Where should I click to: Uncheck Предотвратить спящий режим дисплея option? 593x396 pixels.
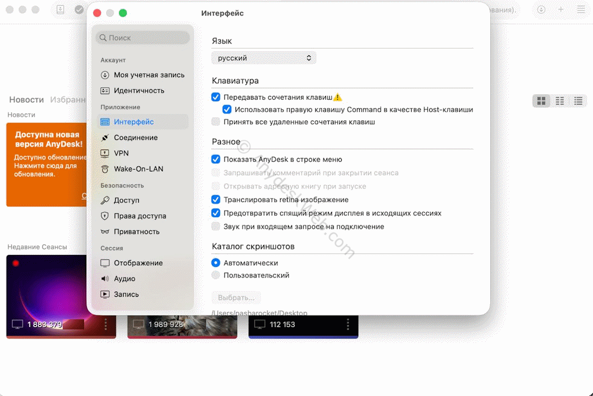216,213
